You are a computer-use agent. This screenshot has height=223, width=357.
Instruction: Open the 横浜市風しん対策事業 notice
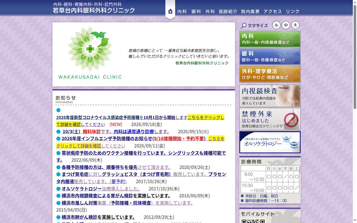[127, 203]
